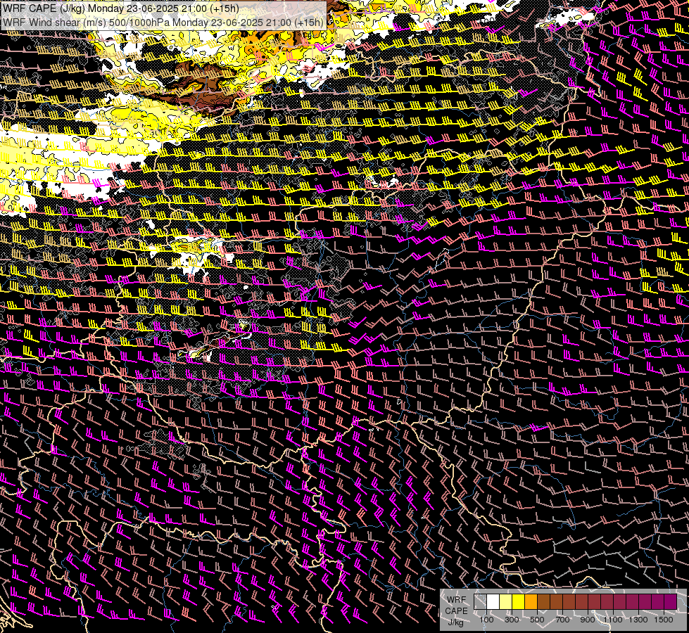Click the WRF CAPE title line
This screenshot has width=689, height=633.
pyautogui.click(x=121, y=8)
